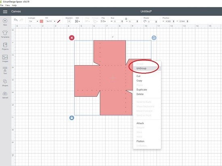
Task: Click the fill swatch with slash
Action: coord(59,21)
